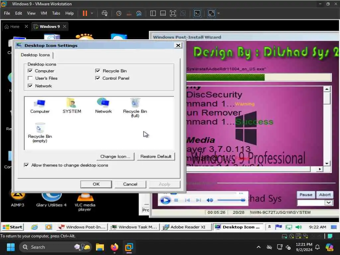Select the SYSTEM user icon in list
This screenshot has width=340, height=255.
click(x=72, y=106)
